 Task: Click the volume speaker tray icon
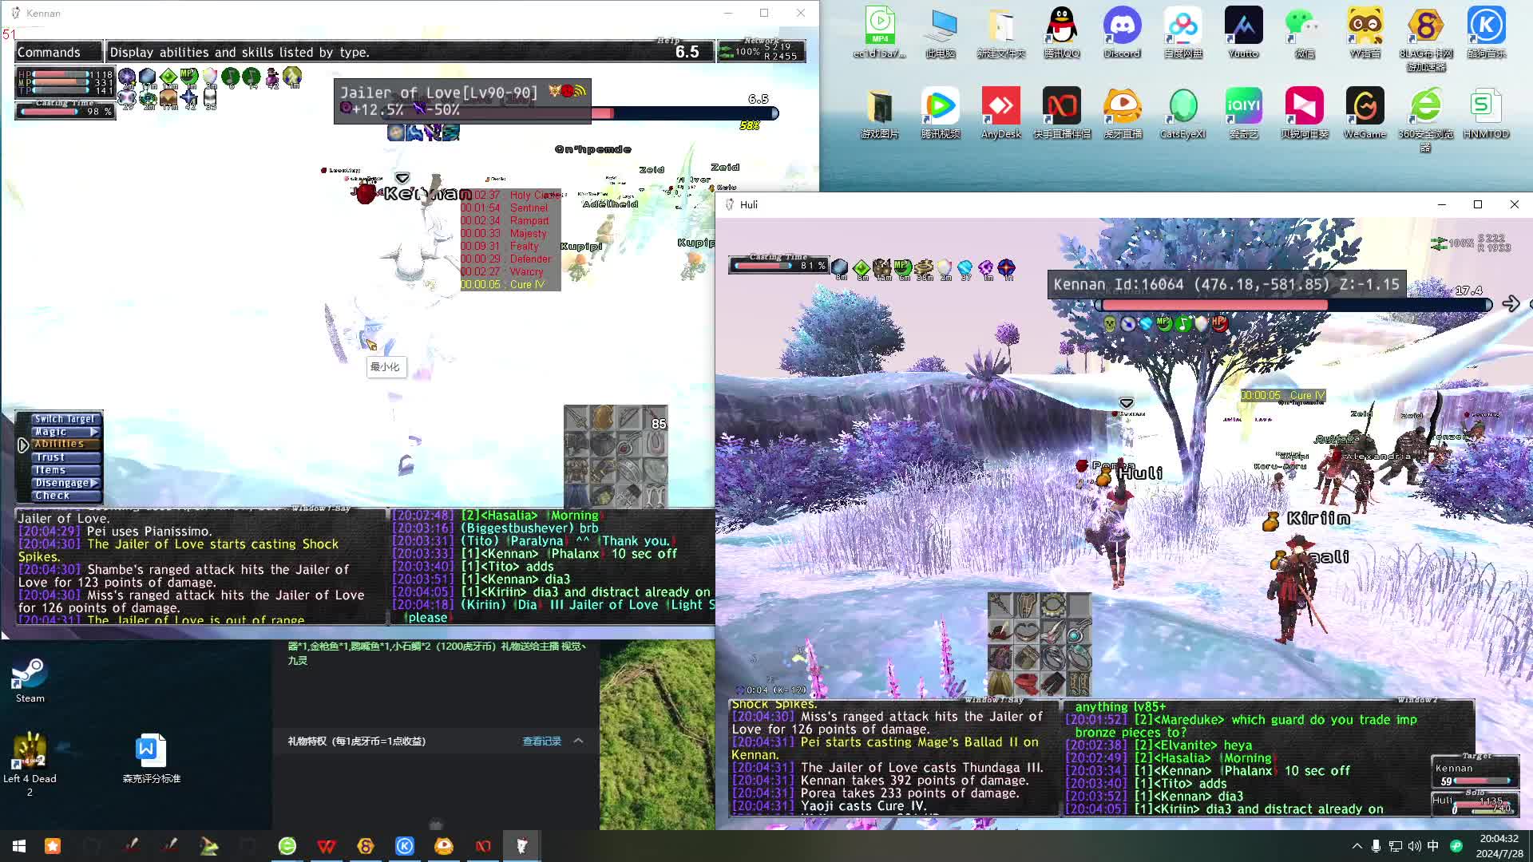pos(1414,846)
